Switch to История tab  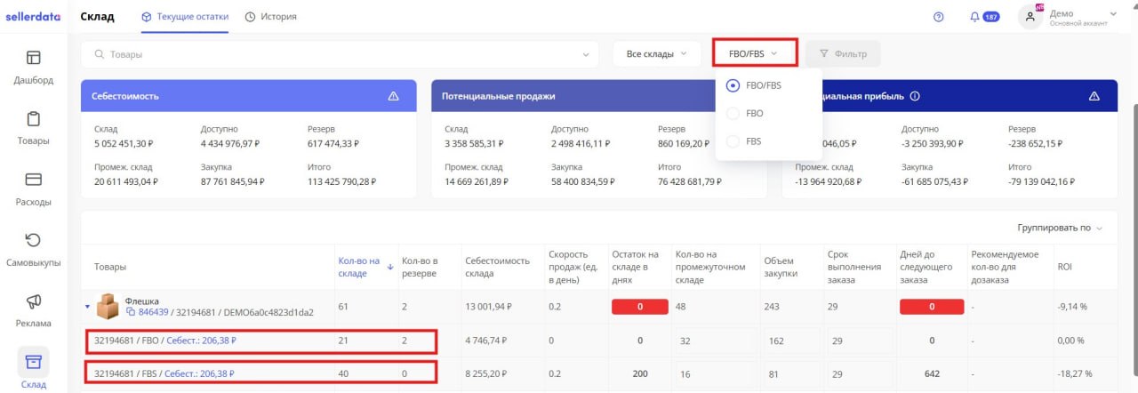click(271, 16)
